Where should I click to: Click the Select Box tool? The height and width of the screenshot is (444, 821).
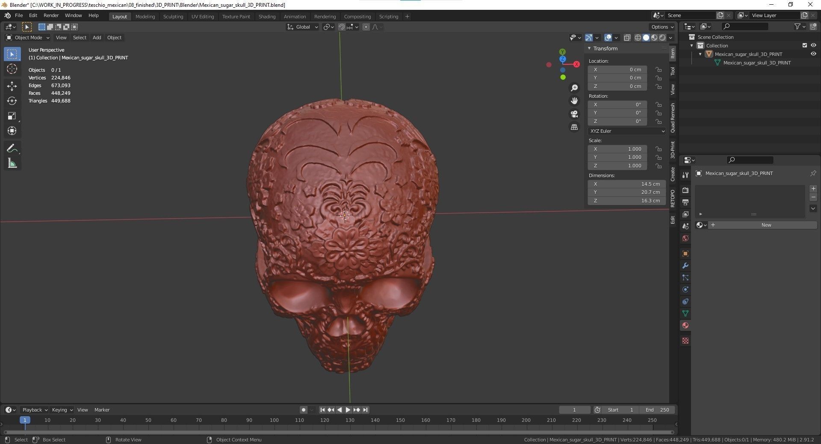tap(12, 54)
